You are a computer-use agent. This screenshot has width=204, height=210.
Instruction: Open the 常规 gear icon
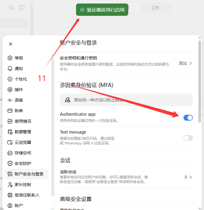pyautogui.click(x=10, y=58)
